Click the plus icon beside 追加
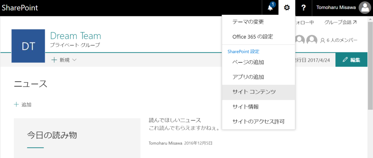The width and height of the screenshot is (373, 158). (16, 104)
